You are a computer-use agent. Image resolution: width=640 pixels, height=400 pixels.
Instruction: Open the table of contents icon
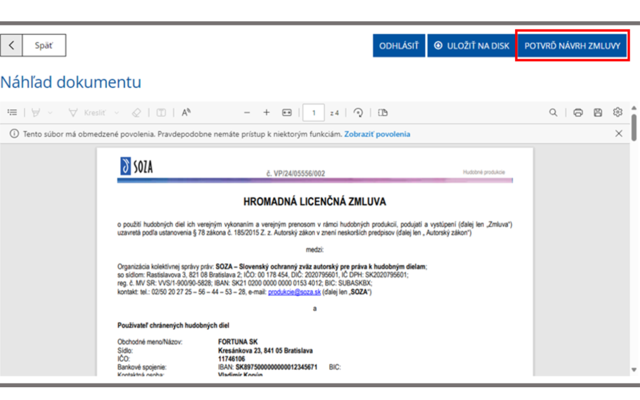coord(12,113)
